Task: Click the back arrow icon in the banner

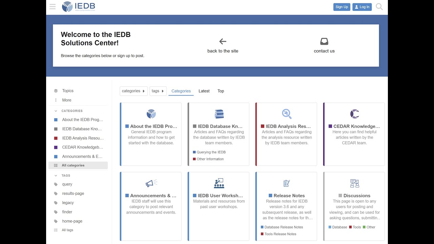Action: pyautogui.click(x=223, y=41)
